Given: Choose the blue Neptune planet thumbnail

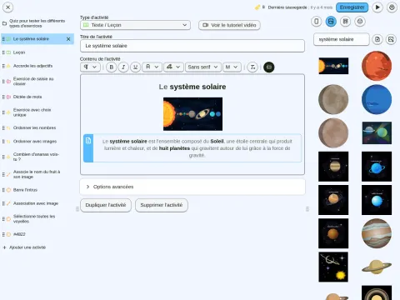Looking at the screenshot, I should tap(377, 99).
